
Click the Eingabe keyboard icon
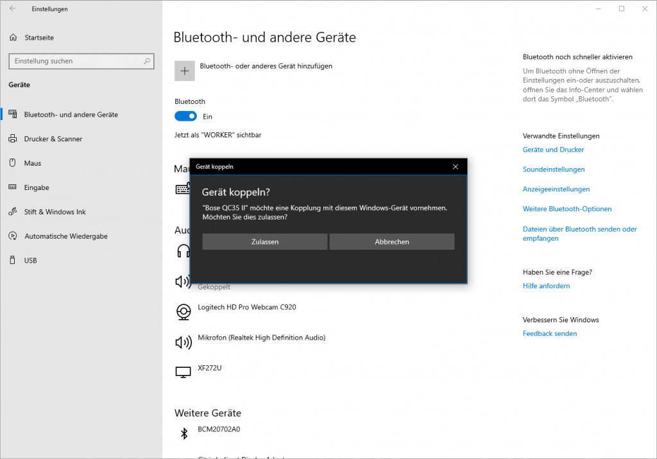click(14, 187)
